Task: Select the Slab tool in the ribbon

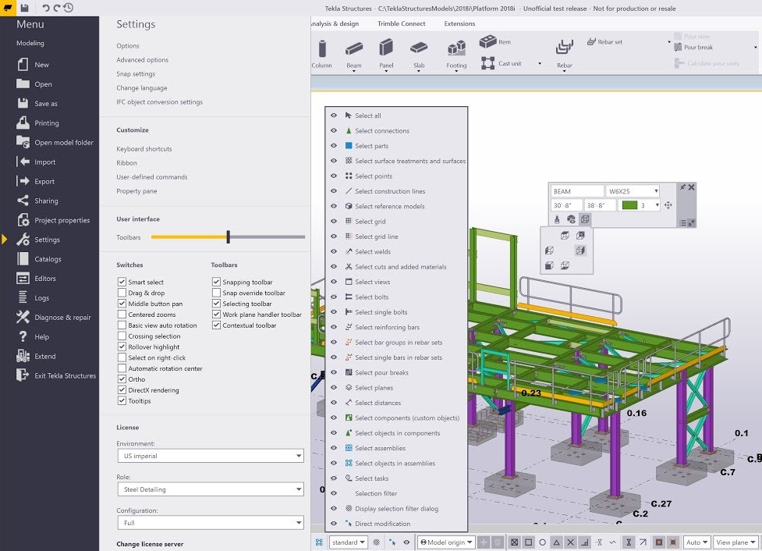Action: (x=420, y=48)
